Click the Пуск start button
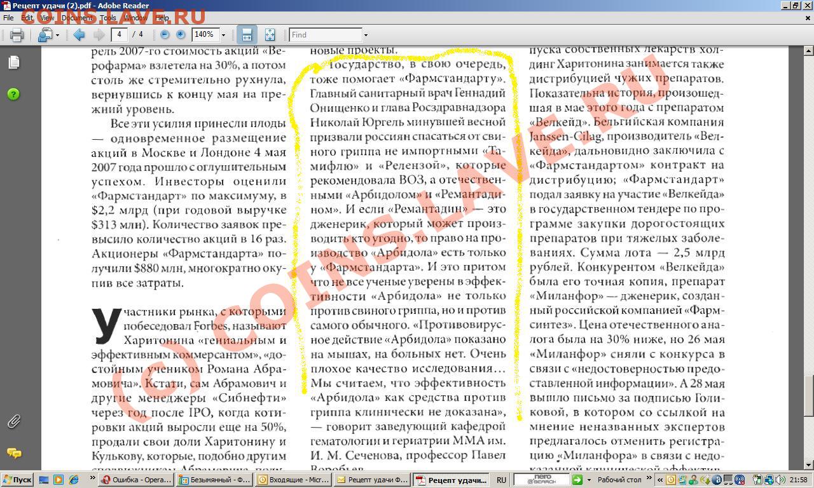The height and width of the screenshot is (488, 814). tap(17, 480)
